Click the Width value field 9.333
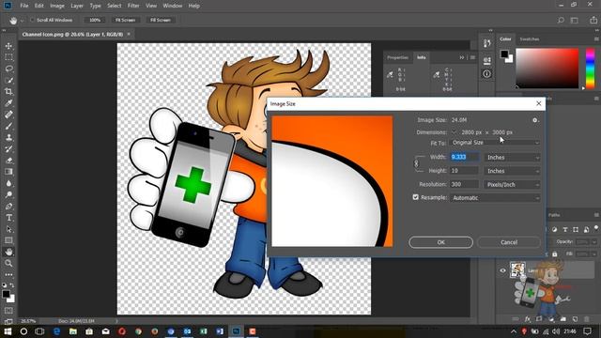 pos(464,157)
